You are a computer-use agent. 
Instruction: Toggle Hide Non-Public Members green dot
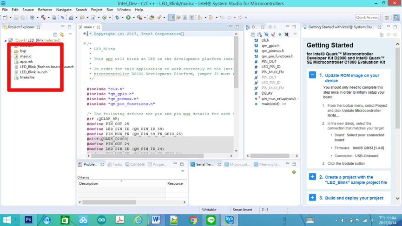280,34
